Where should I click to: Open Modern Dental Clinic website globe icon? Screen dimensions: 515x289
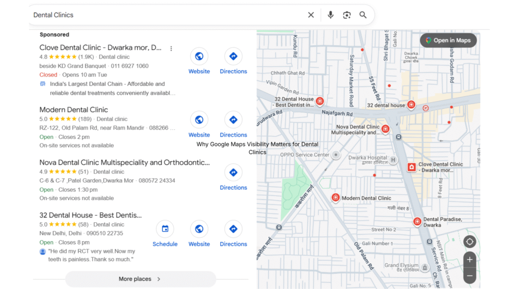click(199, 120)
